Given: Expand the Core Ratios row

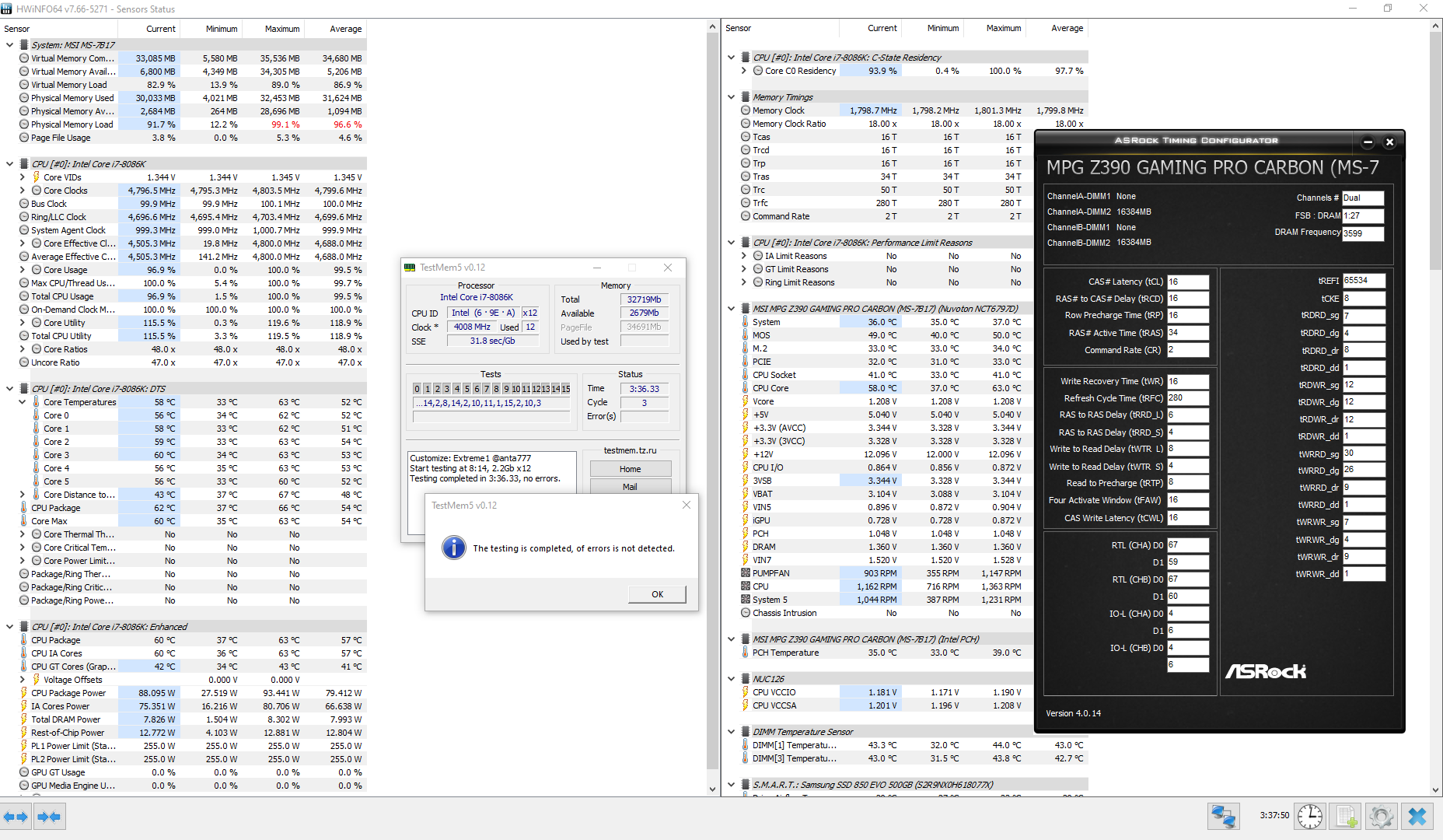Looking at the screenshot, I should (23, 349).
